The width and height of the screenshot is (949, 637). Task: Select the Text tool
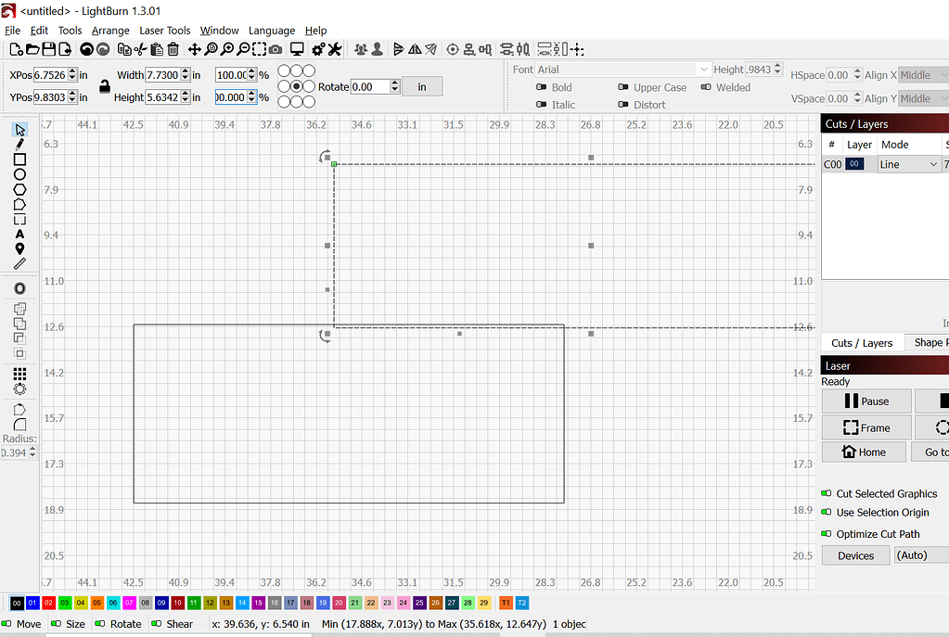pyautogui.click(x=19, y=235)
